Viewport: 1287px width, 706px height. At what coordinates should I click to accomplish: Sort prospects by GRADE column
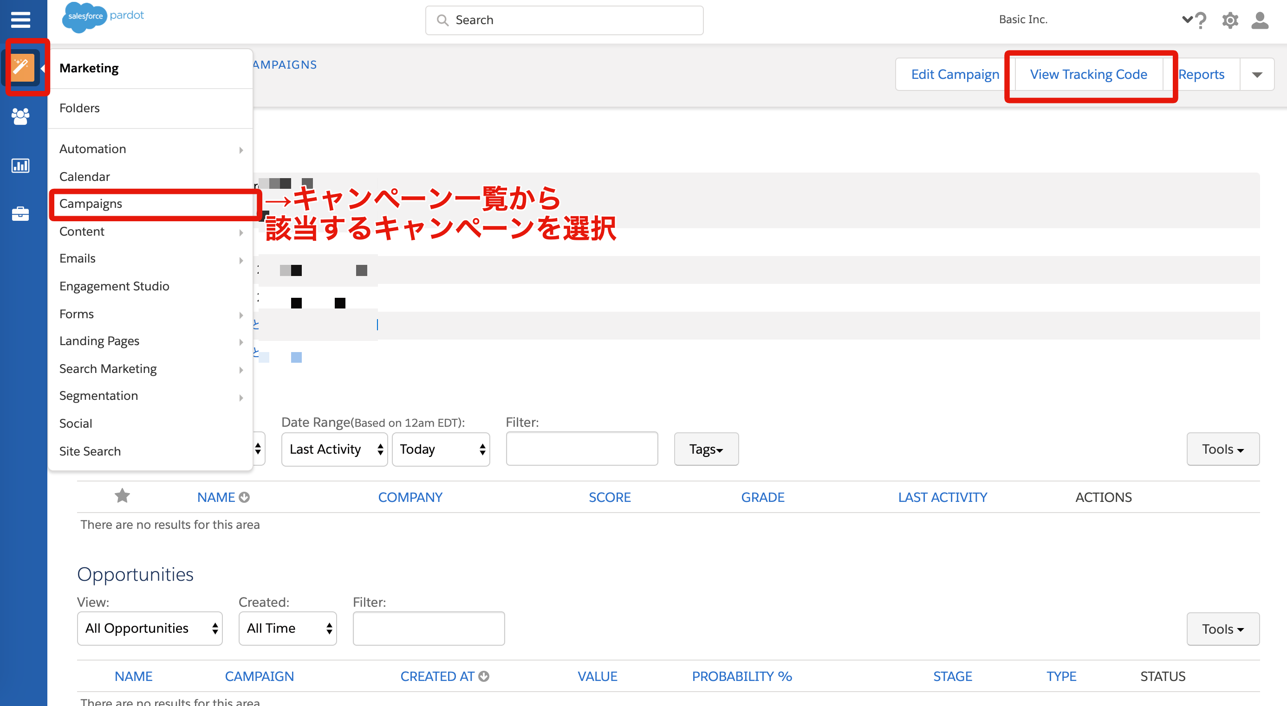[762, 497]
